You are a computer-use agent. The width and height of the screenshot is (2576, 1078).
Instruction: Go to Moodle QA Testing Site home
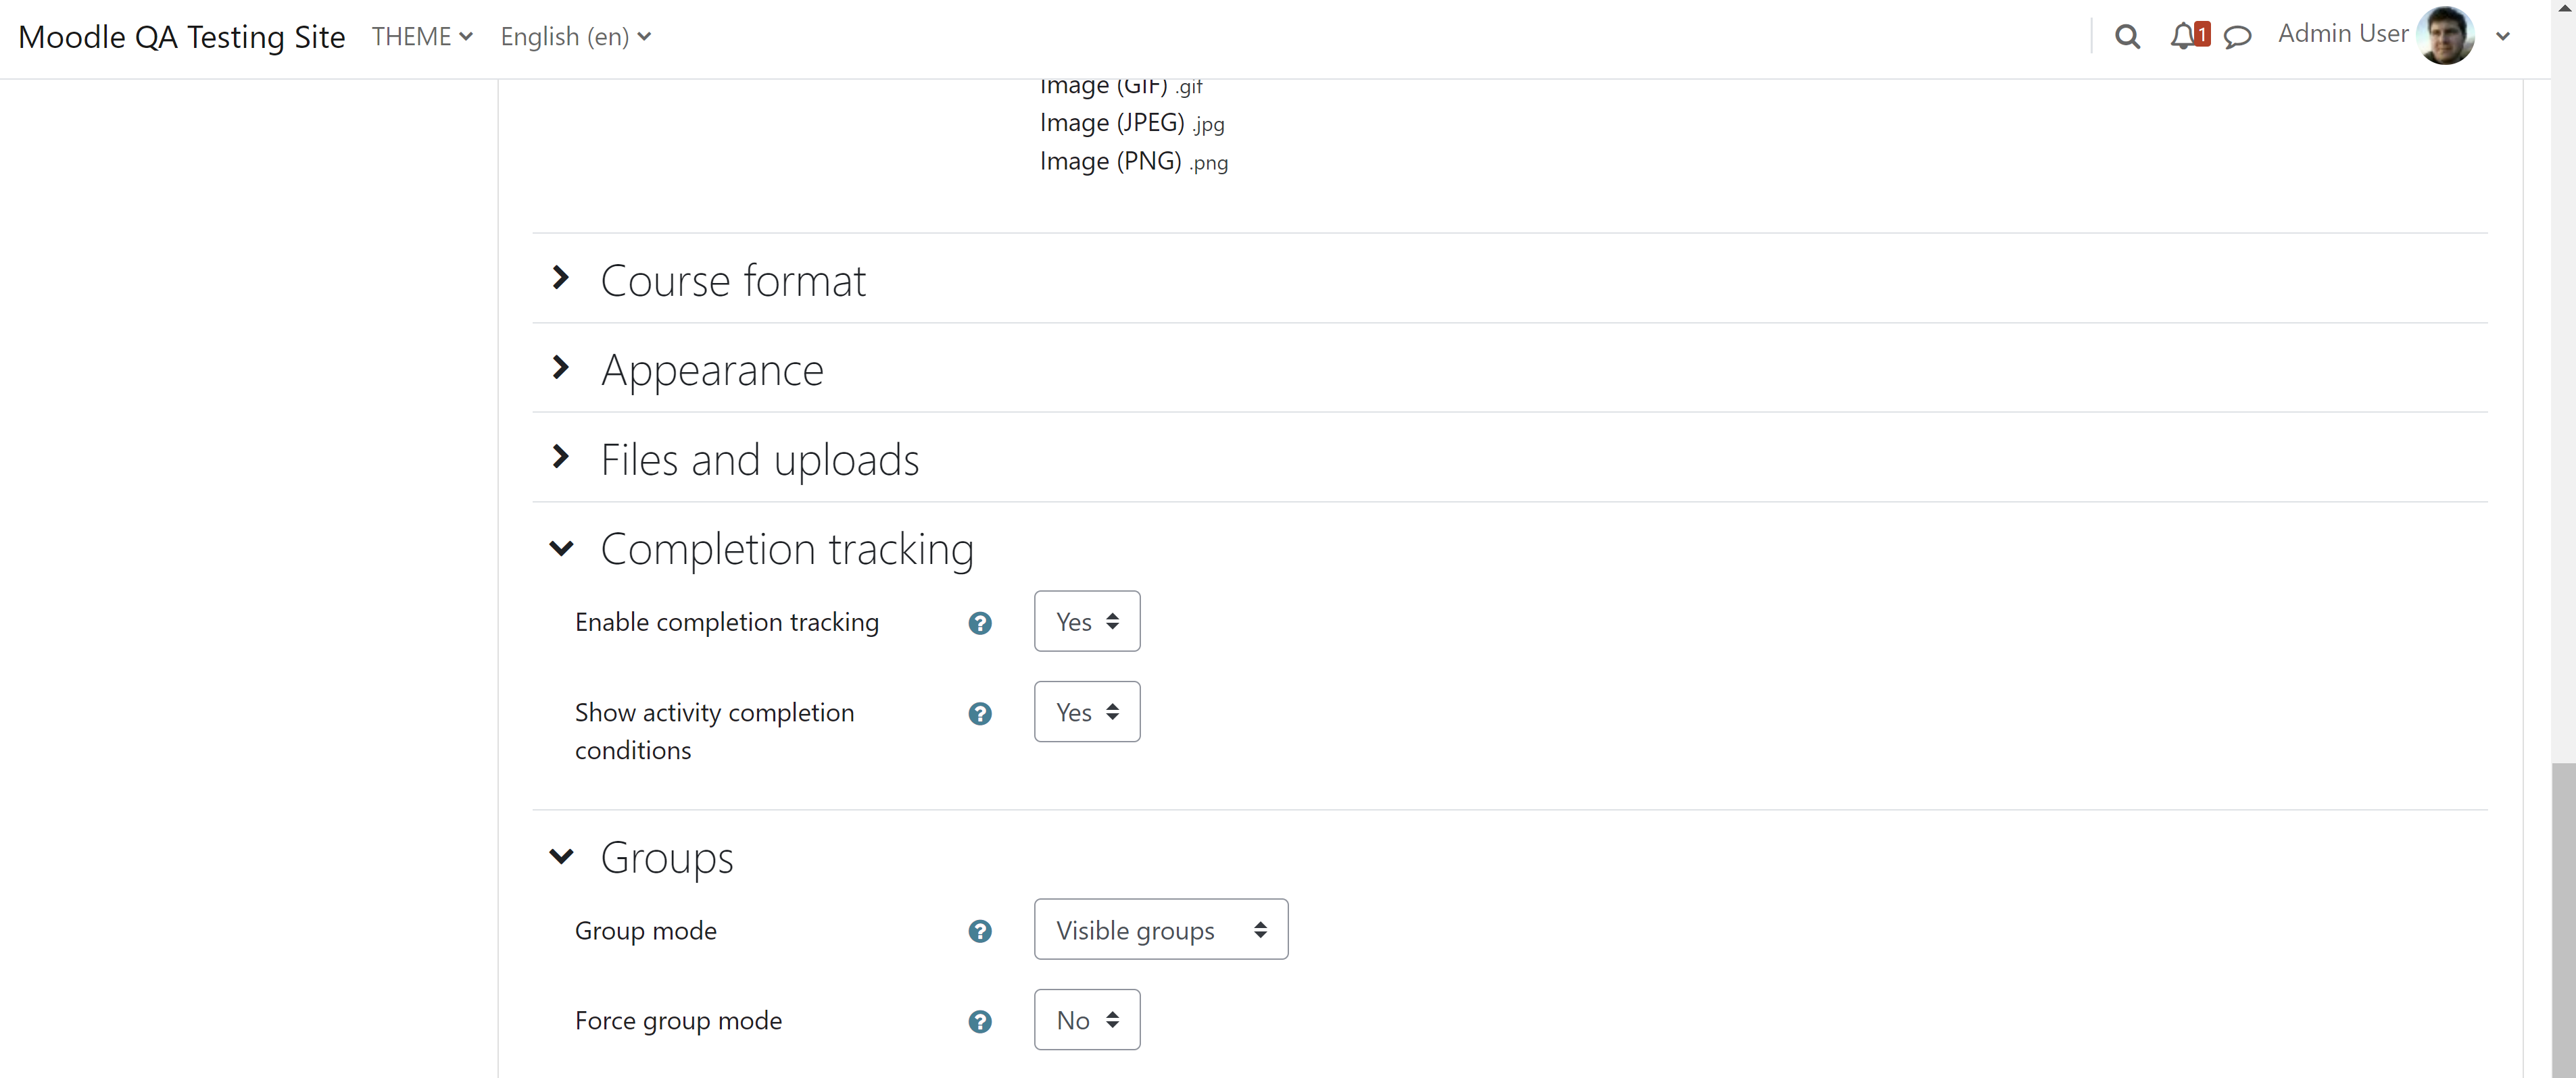(182, 37)
